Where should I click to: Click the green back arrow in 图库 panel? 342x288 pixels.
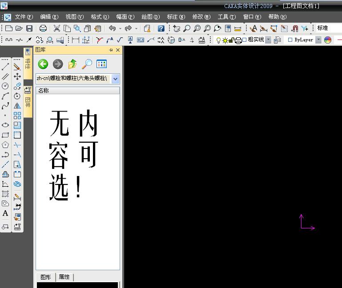43,64
